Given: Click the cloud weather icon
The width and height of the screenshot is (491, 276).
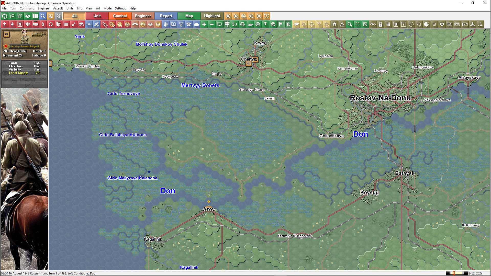Looking at the screenshot, I should (196, 24).
